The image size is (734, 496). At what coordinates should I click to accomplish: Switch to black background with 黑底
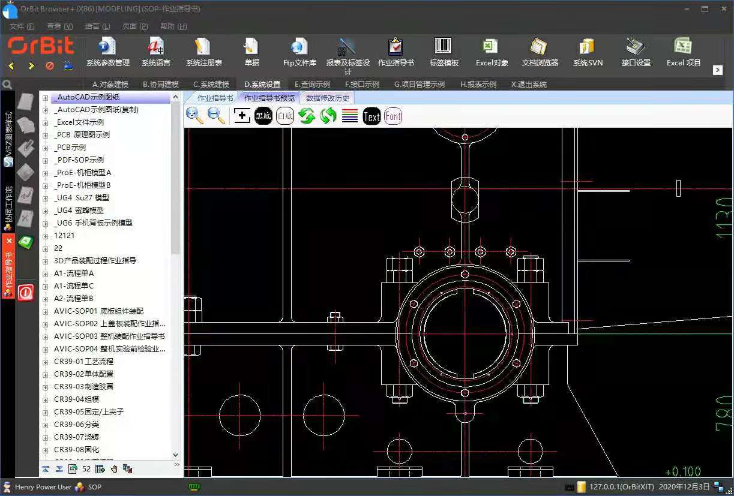[263, 116]
